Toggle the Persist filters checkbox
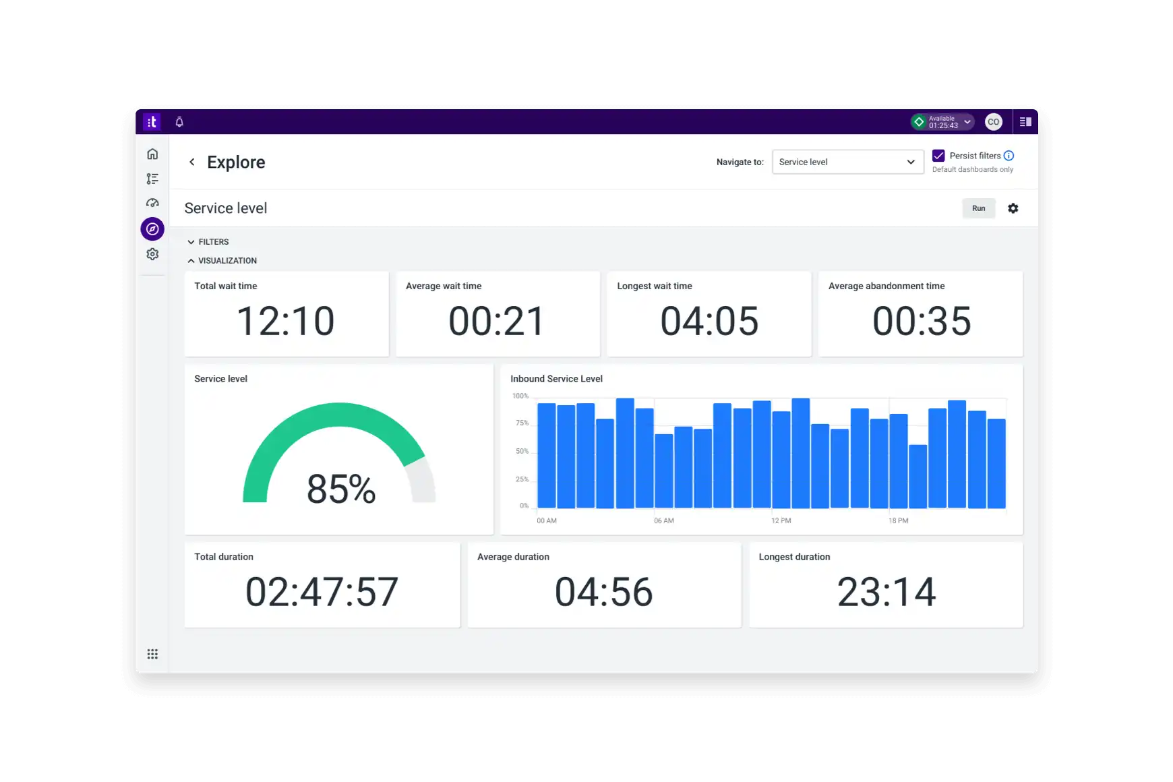This screenshot has height=782, width=1173. click(939, 156)
